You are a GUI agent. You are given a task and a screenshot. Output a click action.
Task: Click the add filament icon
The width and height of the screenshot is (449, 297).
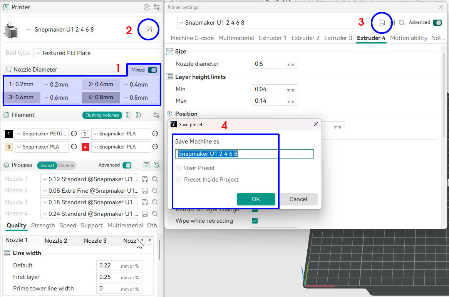pos(139,115)
